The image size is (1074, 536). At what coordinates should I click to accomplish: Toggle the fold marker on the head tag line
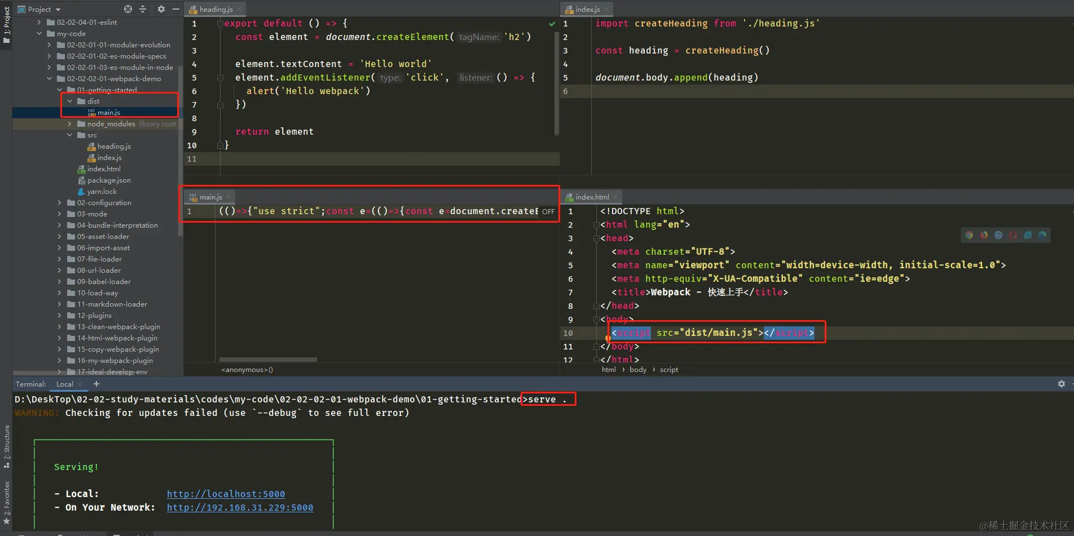pos(596,238)
